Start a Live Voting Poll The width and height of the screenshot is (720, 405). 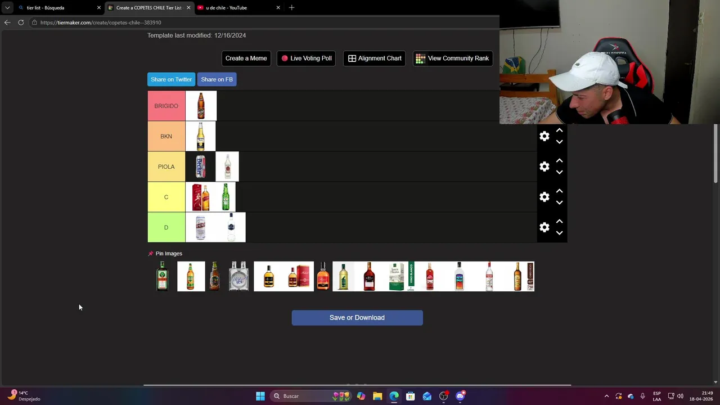coord(307,58)
